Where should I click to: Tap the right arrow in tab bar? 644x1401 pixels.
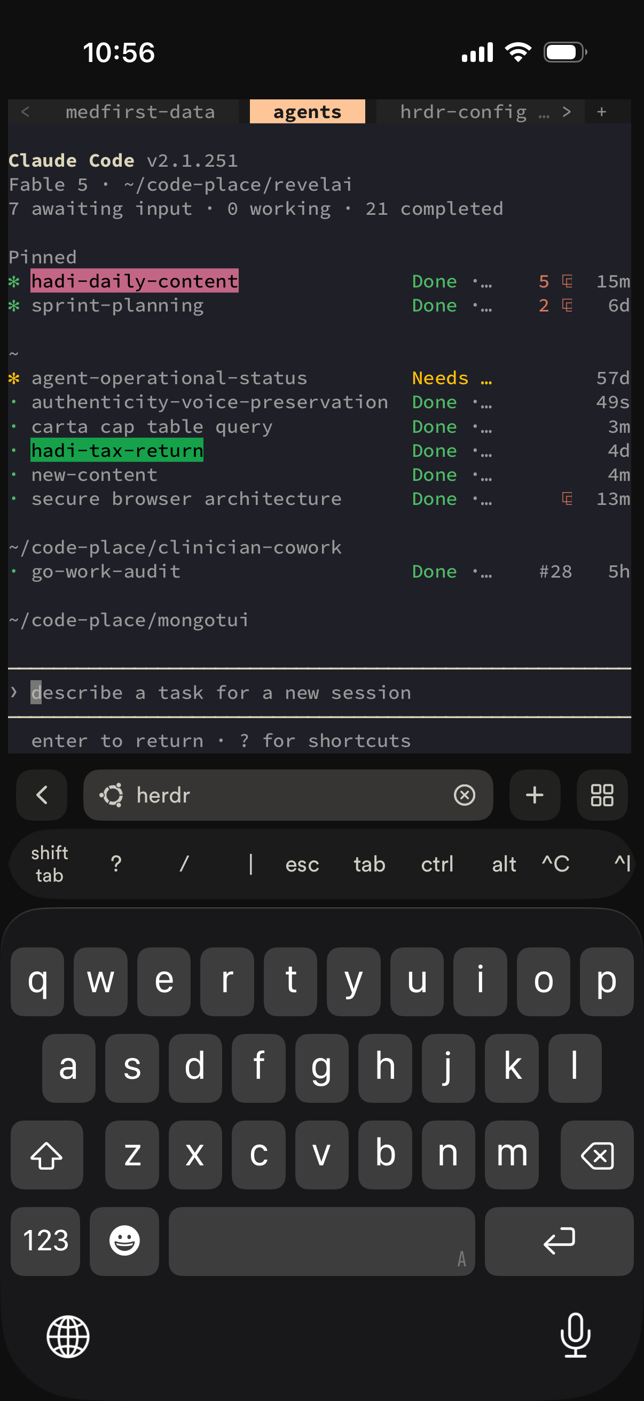click(566, 112)
